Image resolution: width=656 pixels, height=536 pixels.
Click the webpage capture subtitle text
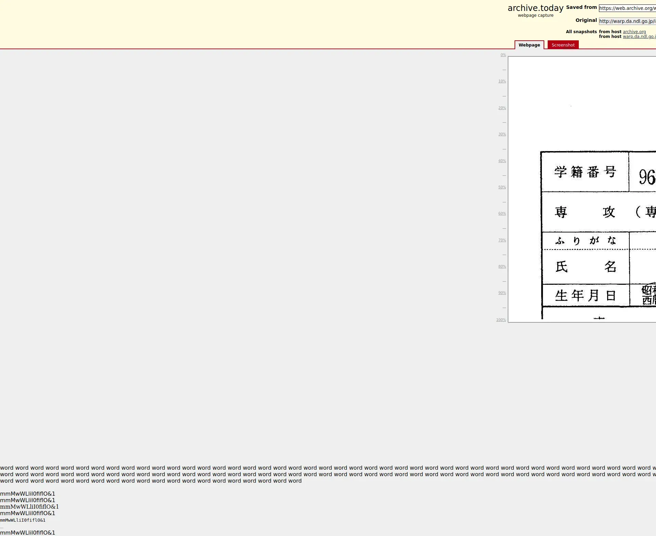pyautogui.click(x=535, y=15)
